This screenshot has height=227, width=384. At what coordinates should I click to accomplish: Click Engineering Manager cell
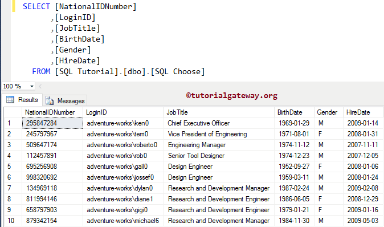pyautogui.click(x=219, y=145)
